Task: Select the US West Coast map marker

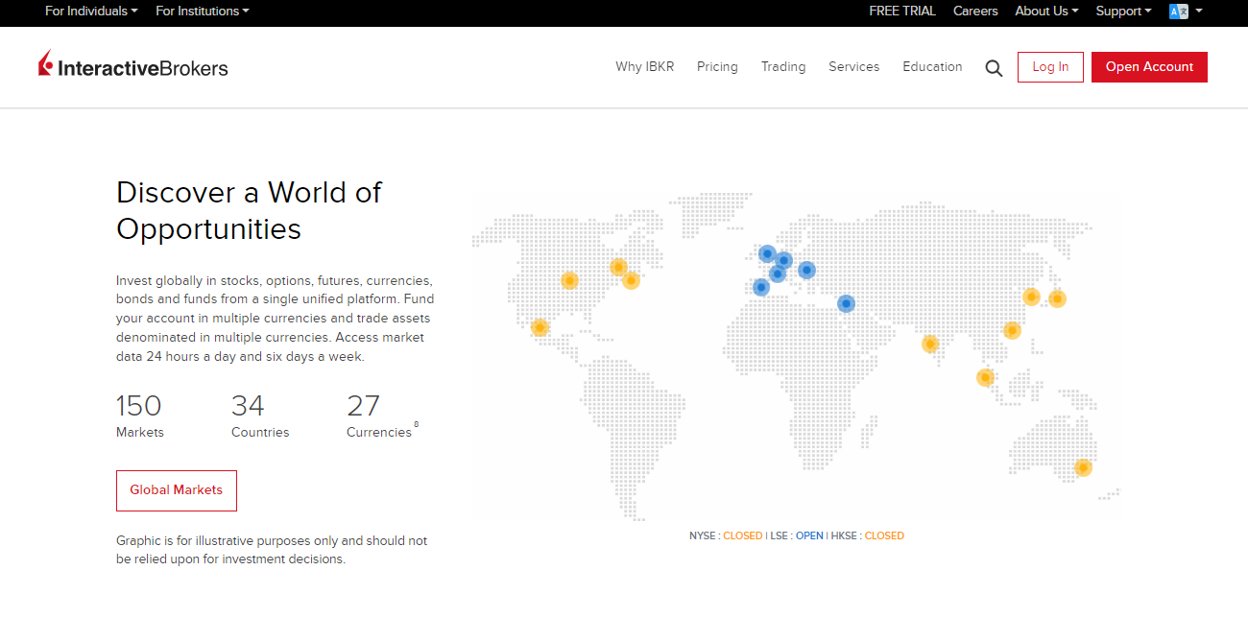Action: tap(540, 327)
